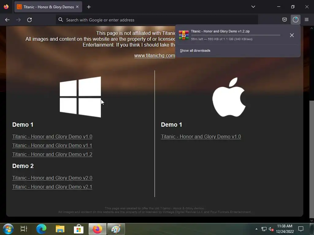Switch to the Paint taskbar button
314x235 pixels.
[x=116, y=229]
